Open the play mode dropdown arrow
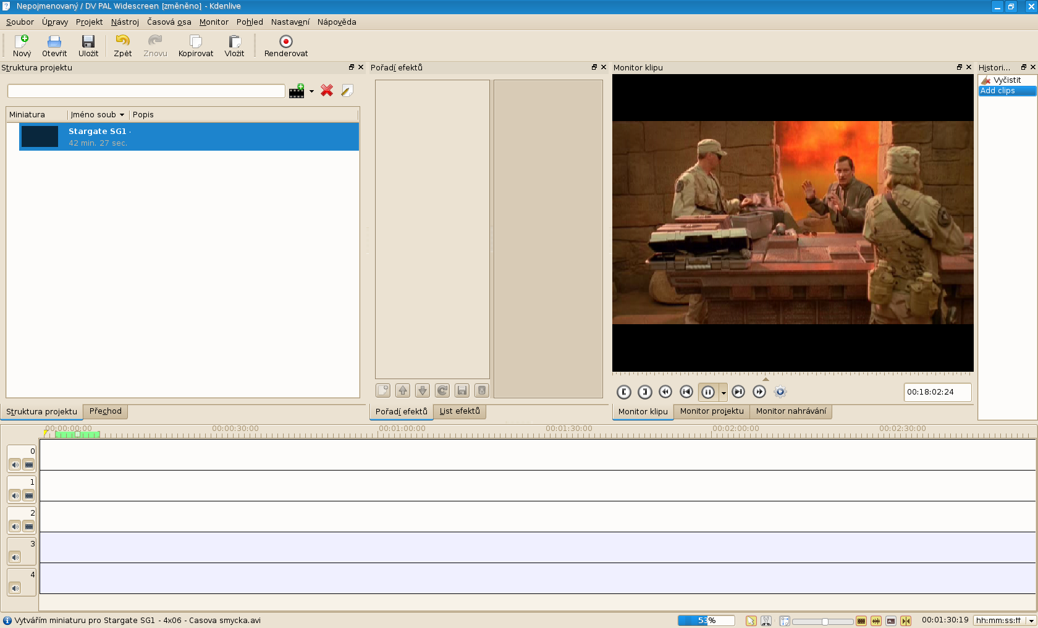Image resolution: width=1038 pixels, height=628 pixels. pos(724,393)
